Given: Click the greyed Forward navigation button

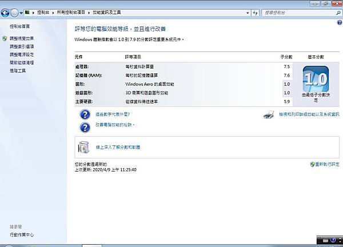Looking at the screenshot, I should pyautogui.click(x=14, y=13).
